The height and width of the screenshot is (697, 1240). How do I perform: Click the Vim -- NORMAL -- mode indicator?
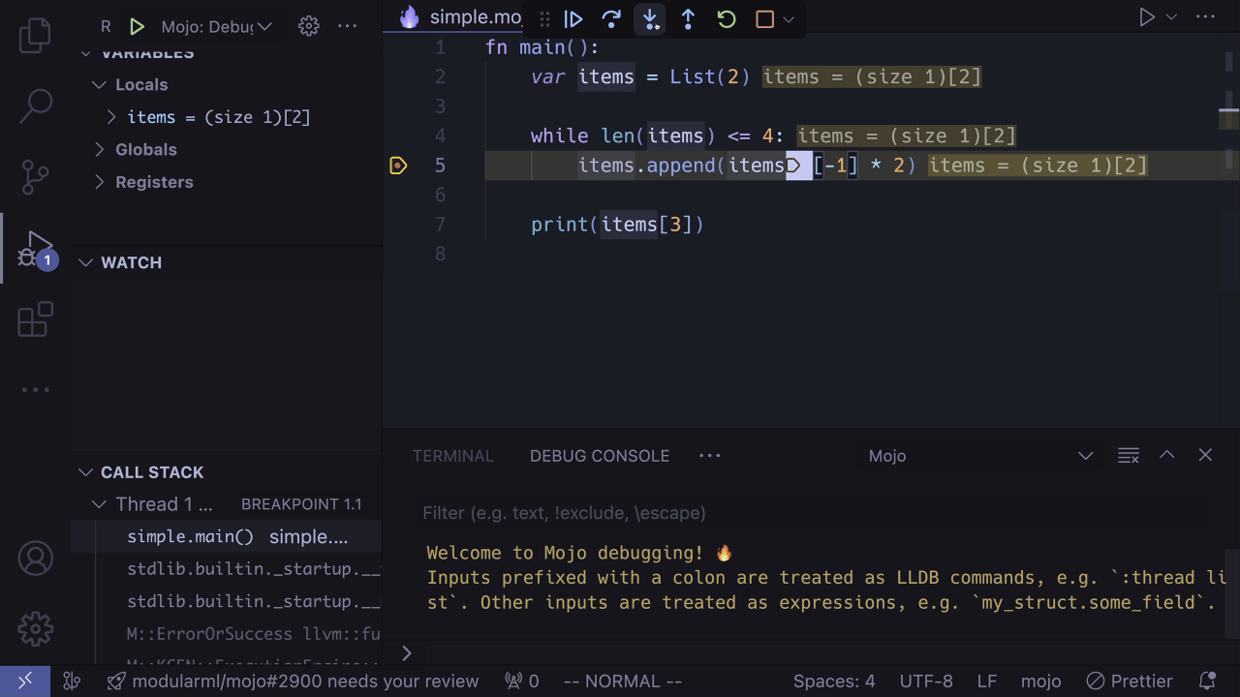(623, 682)
